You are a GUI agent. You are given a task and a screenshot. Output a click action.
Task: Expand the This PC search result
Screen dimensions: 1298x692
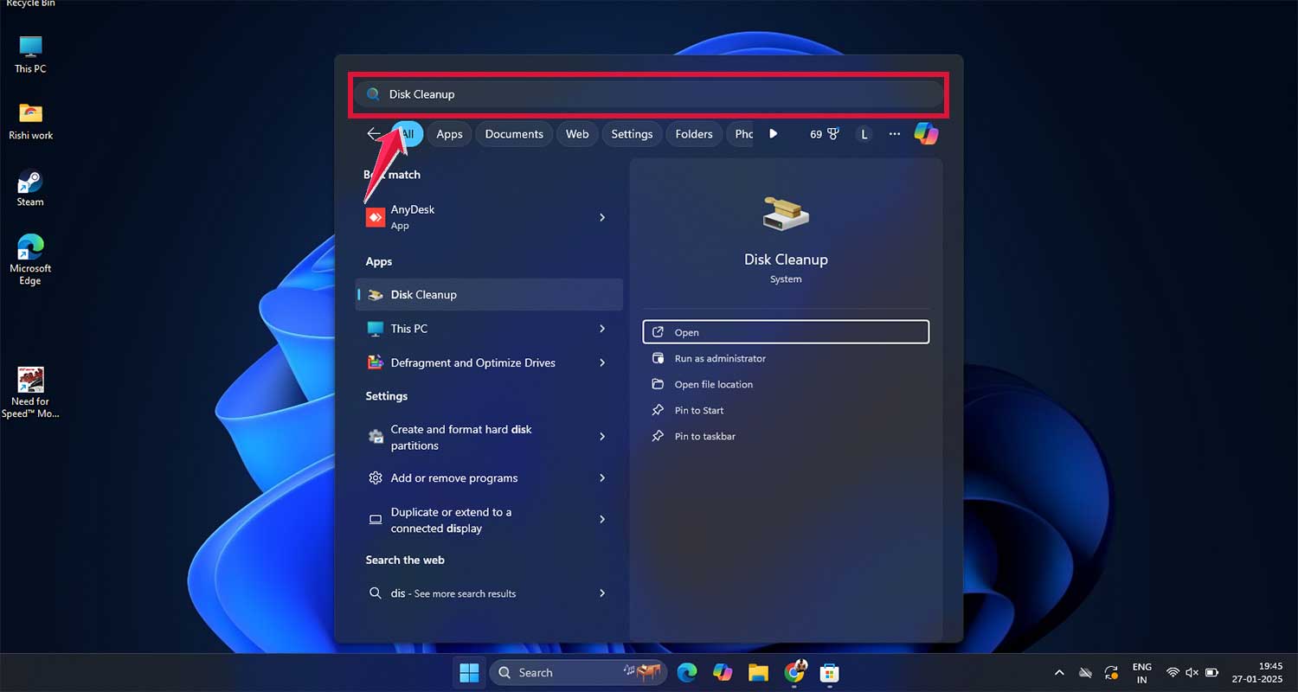(602, 329)
